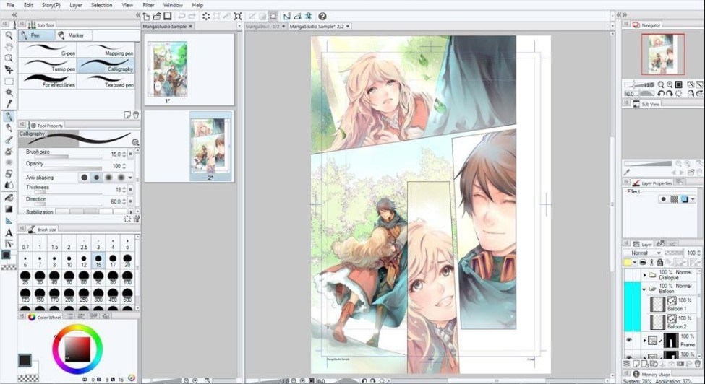Click the Save floppy disk icon
Image resolution: width=705 pixels, height=384 pixels.
(x=167, y=16)
